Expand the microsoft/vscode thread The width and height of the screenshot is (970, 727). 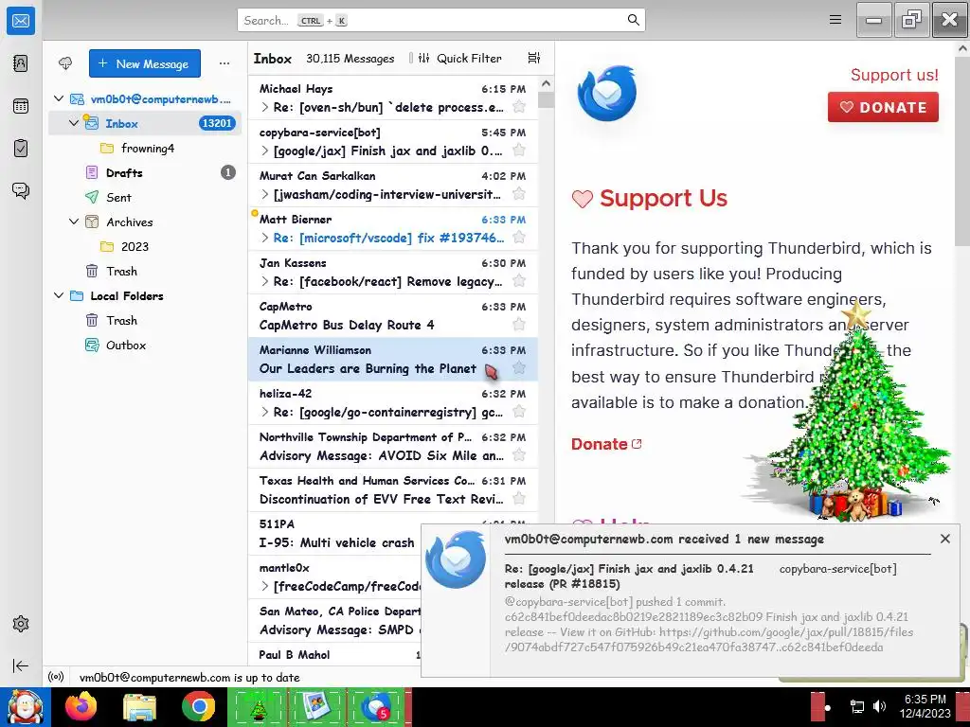tap(265, 238)
